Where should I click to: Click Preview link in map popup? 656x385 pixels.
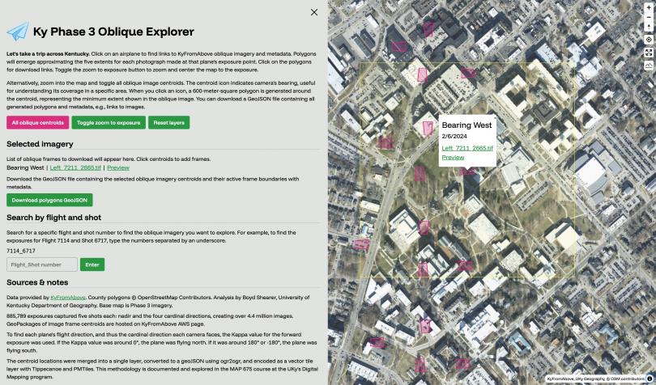coord(453,157)
